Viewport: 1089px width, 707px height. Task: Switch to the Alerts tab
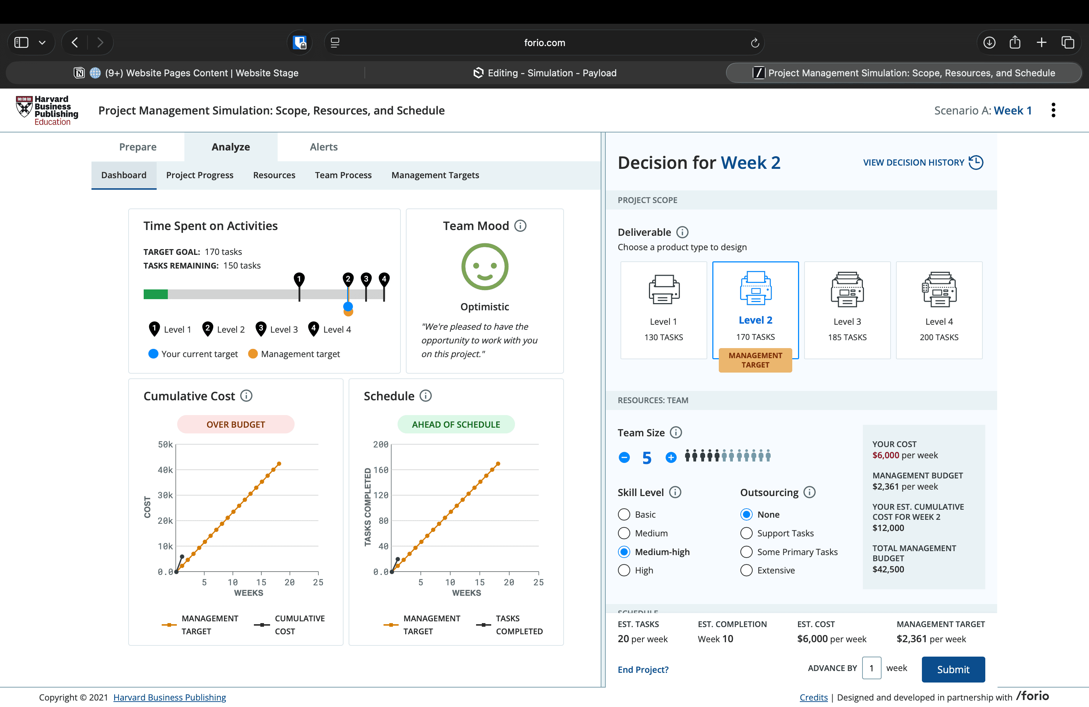tap(323, 147)
